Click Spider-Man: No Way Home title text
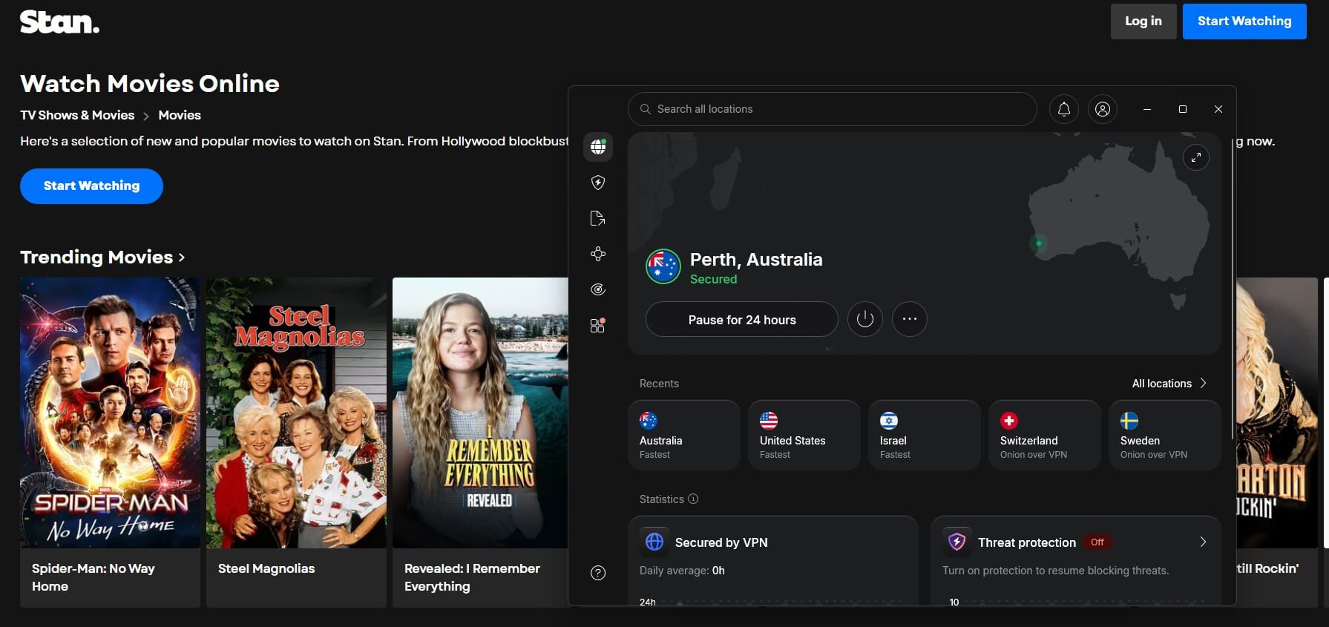This screenshot has width=1329, height=627. tap(93, 577)
